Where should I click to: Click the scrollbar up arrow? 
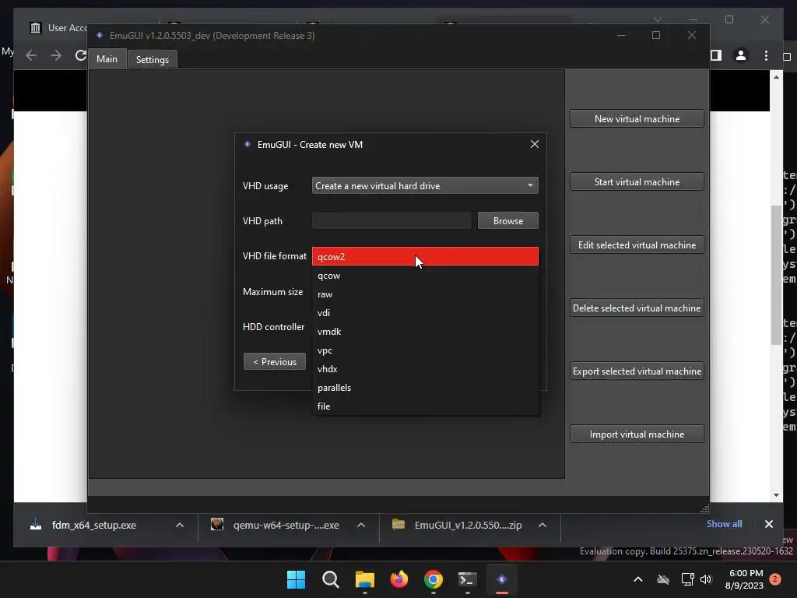point(776,77)
